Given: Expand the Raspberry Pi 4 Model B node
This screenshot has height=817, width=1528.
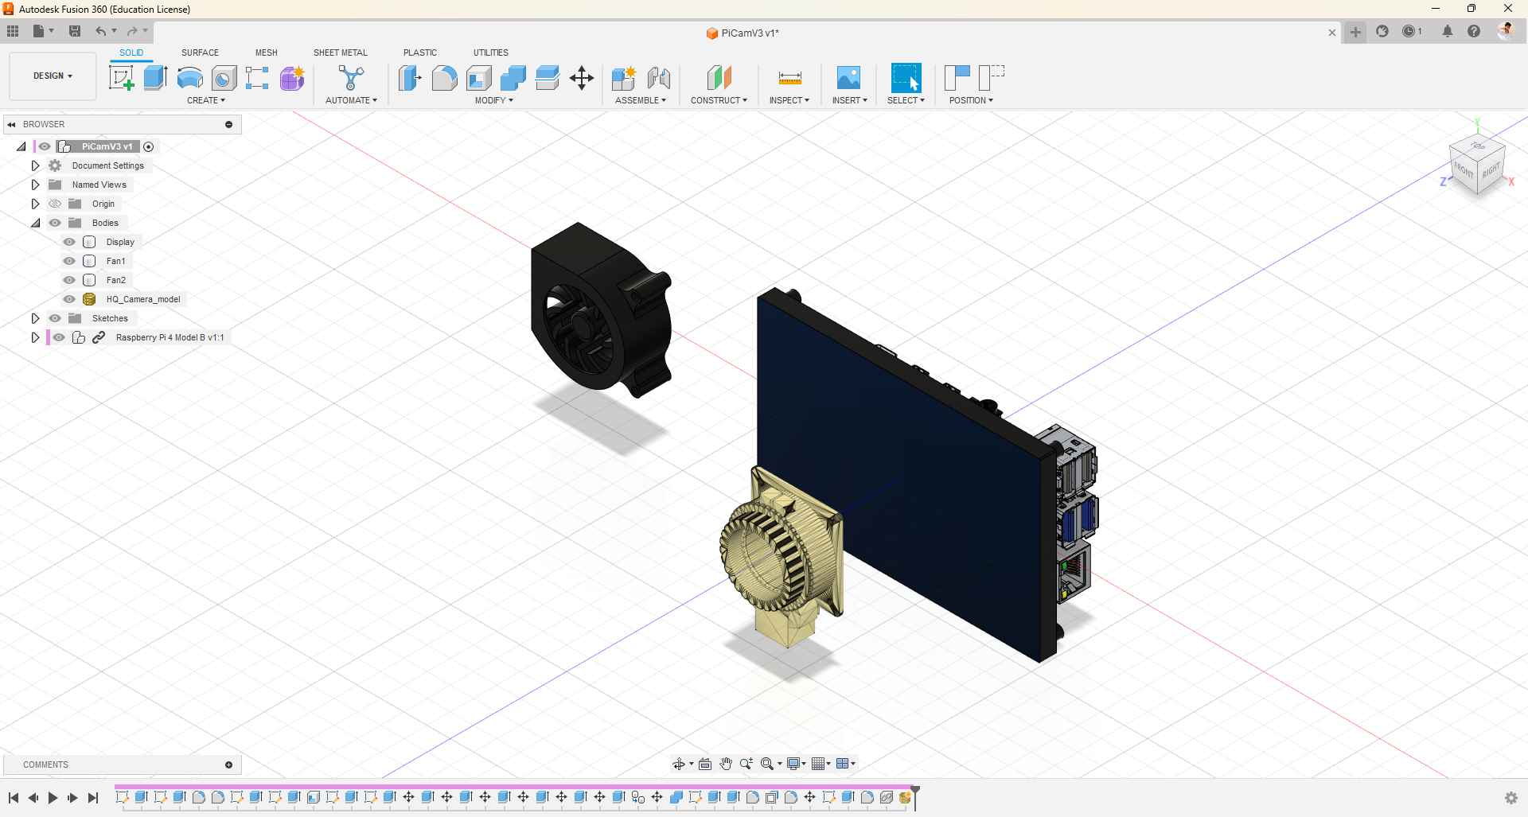Looking at the screenshot, I should (35, 337).
